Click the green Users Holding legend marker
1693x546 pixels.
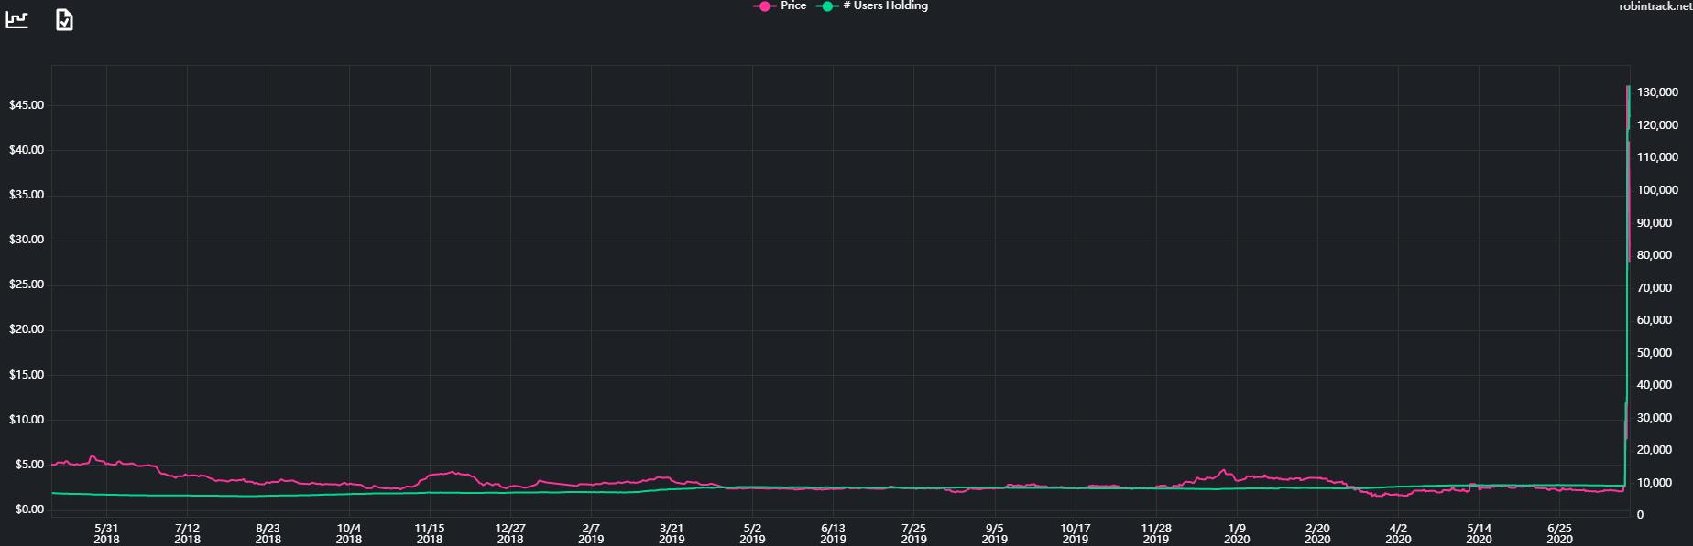click(825, 6)
